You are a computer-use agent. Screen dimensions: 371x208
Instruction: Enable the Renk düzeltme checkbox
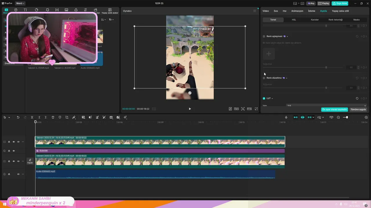point(264,78)
